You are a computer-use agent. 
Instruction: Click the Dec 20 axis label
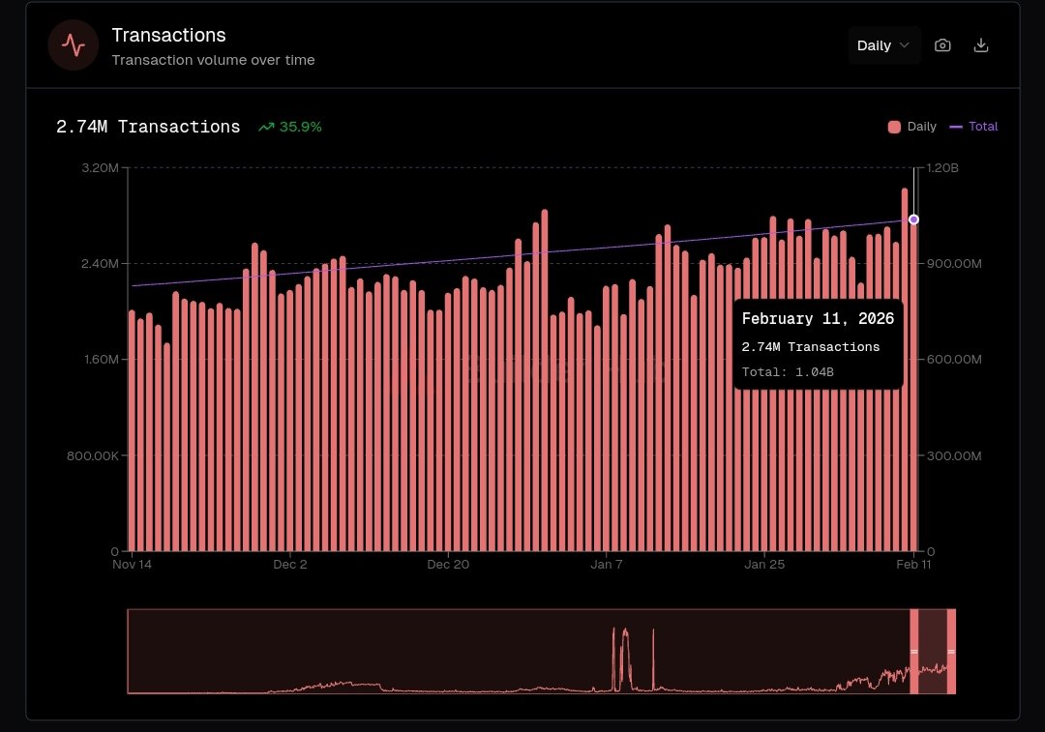(448, 564)
